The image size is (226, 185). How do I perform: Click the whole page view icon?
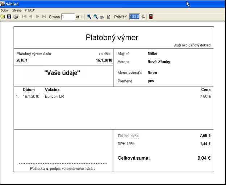coord(109,17)
